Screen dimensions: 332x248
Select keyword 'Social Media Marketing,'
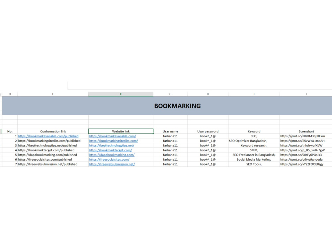point(254,160)
